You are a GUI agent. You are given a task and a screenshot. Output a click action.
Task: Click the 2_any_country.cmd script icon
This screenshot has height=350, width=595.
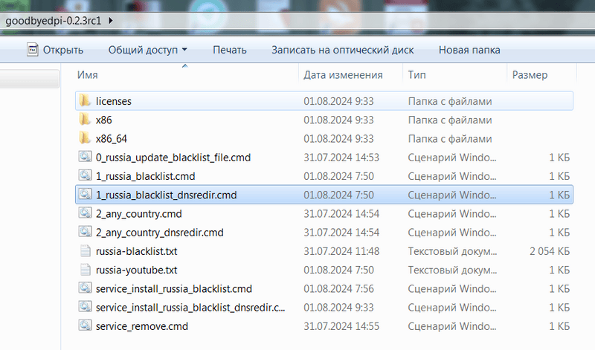(x=85, y=213)
